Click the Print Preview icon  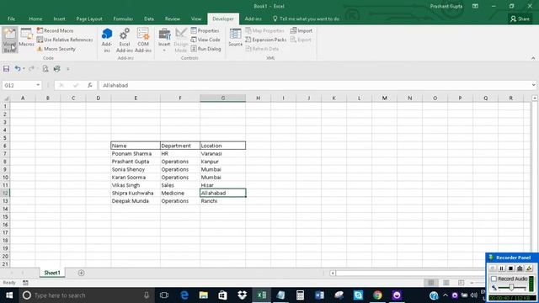(45, 69)
